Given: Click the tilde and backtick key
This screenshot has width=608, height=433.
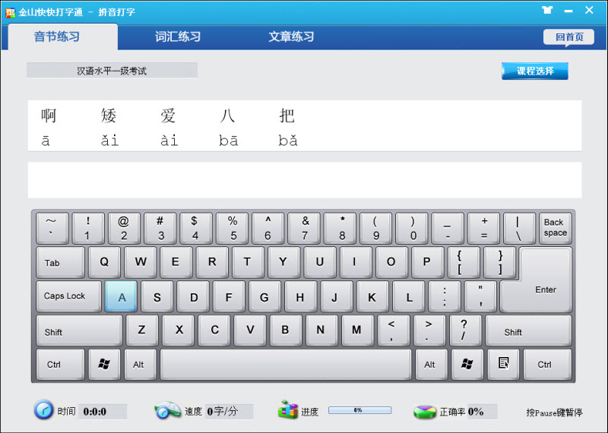Looking at the screenshot, I should pos(52,228).
